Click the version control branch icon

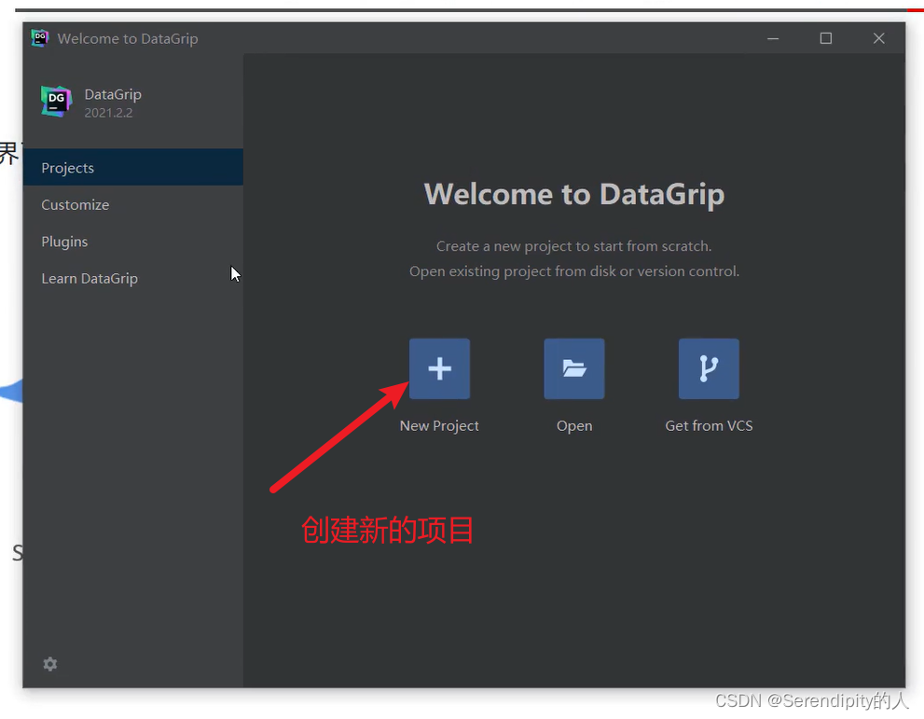pyautogui.click(x=709, y=368)
